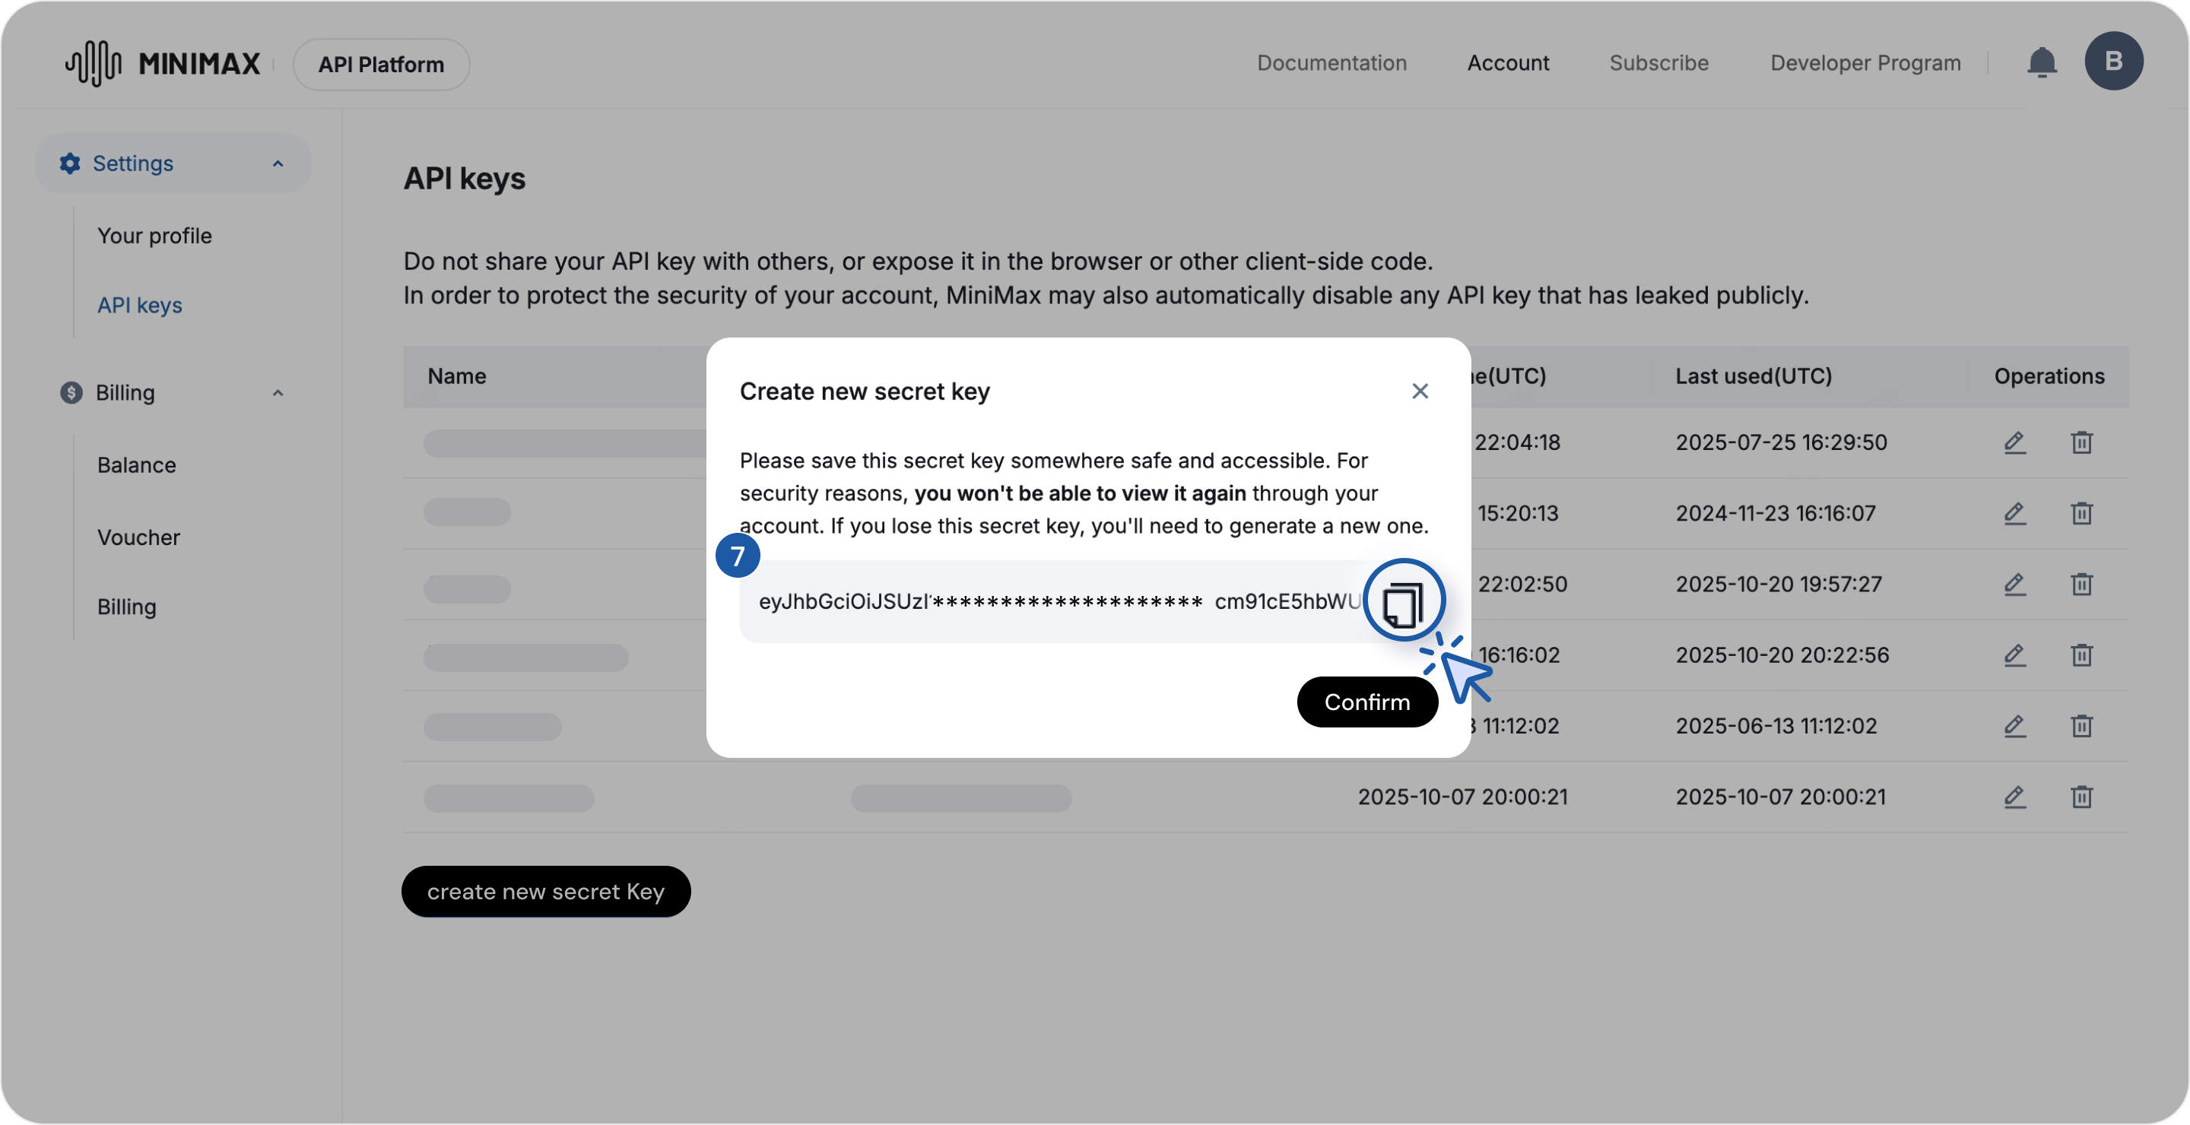Screen dimensions: 2190x1125
Task: Click the Confirm button
Action: (x=1366, y=702)
